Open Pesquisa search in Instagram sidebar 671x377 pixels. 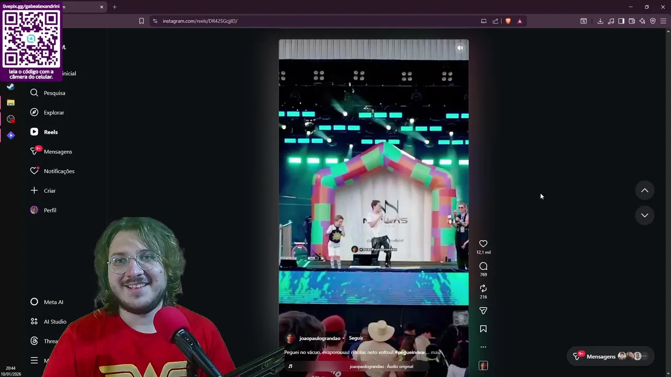click(48, 93)
